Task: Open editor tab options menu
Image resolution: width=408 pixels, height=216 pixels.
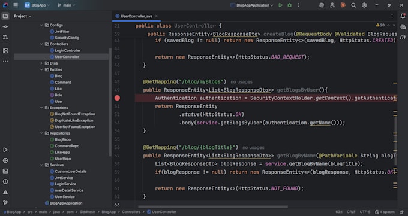Action: [x=392, y=16]
